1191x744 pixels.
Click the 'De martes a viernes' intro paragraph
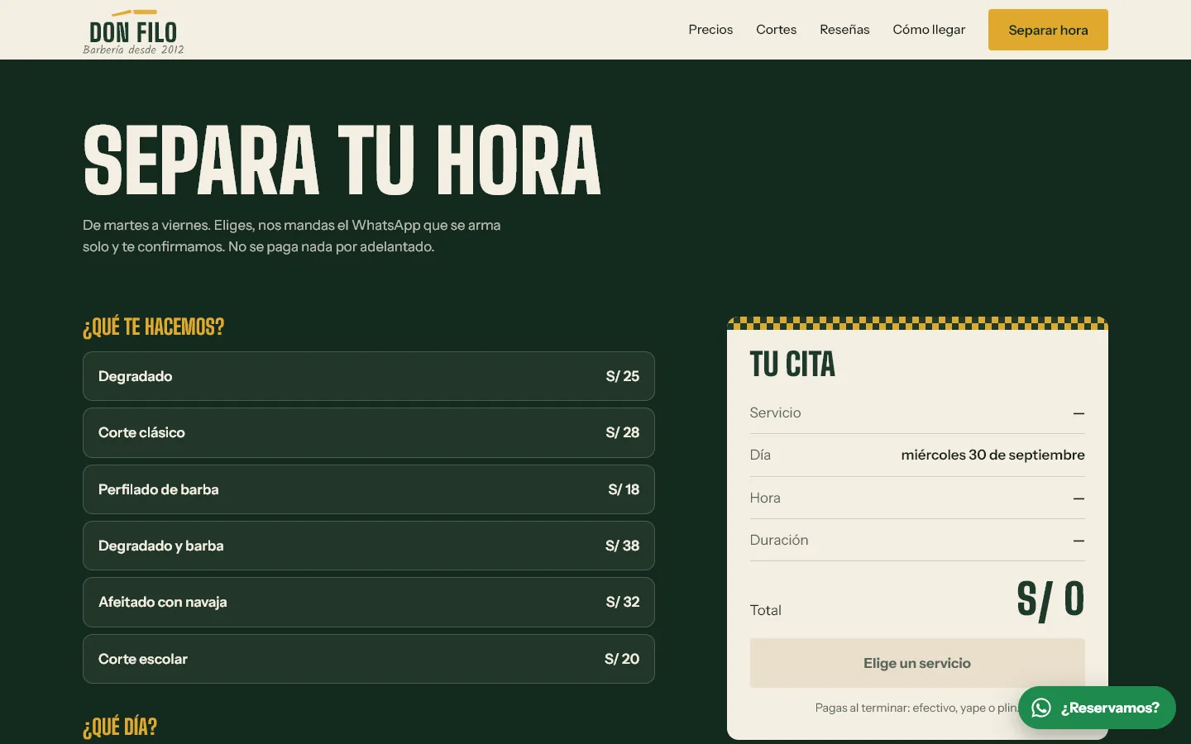pos(292,236)
